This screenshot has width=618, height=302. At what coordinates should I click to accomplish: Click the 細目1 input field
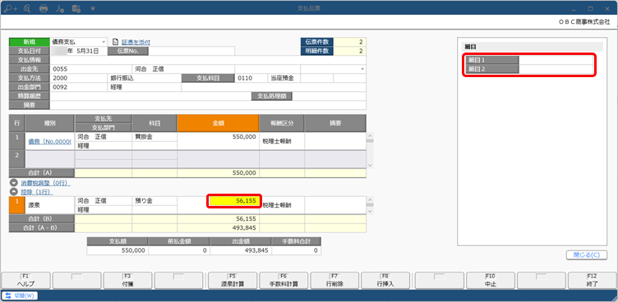(x=556, y=60)
